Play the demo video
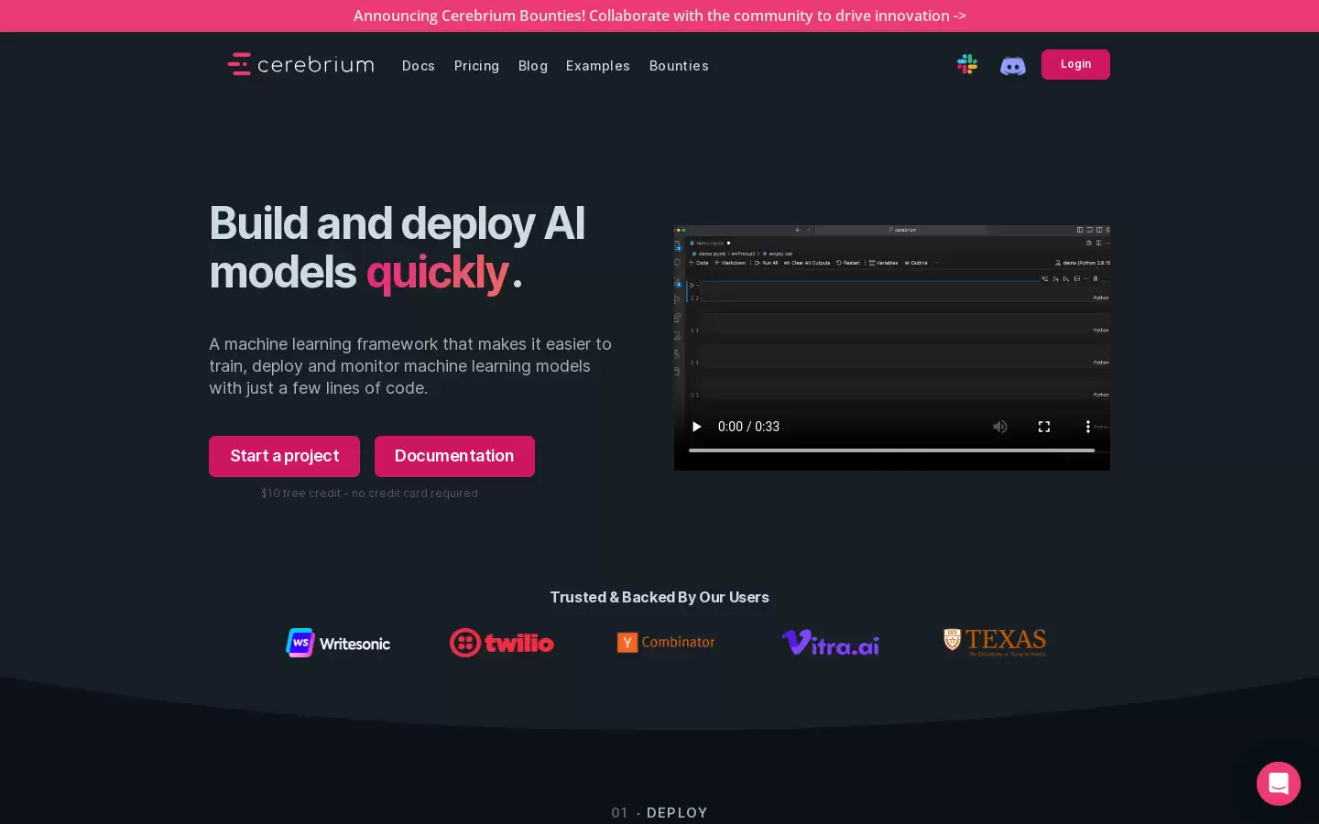The image size is (1319, 824). pos(696,427)
